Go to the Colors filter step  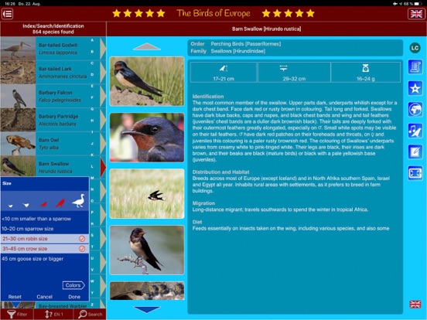[x=73, y=285]
